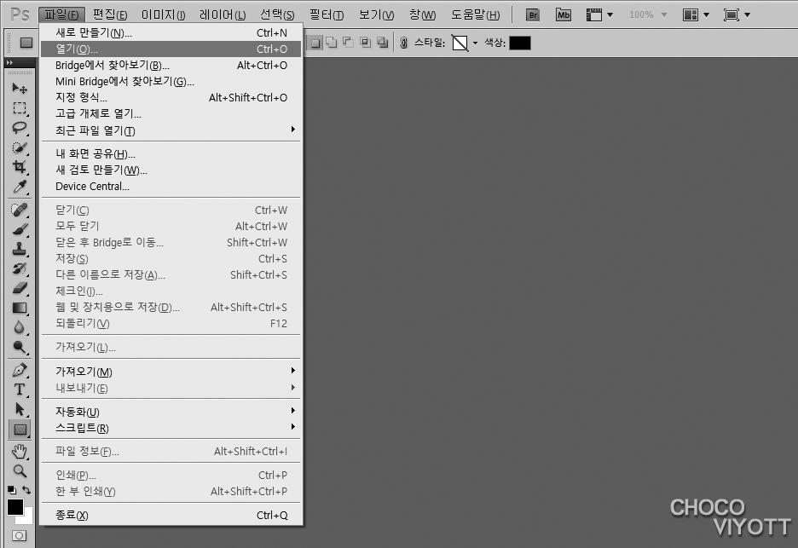Click the 색상 black color swatch
The image size is (798, 548).
coord(519,43)
